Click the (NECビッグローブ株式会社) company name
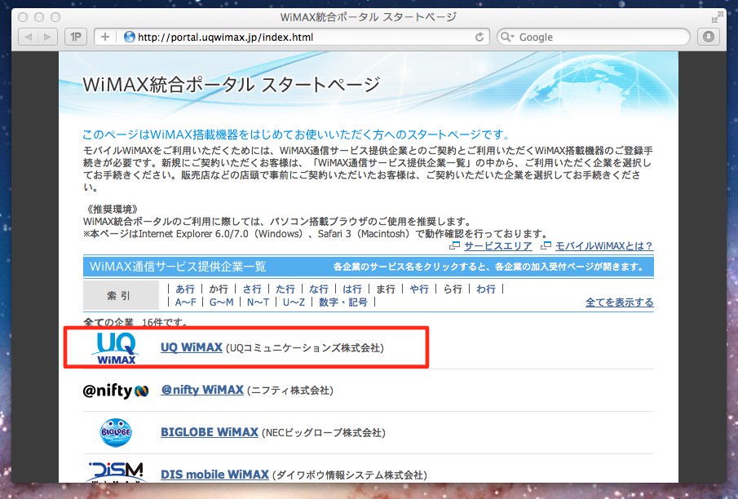The width and height of the screenshot is (738, 499). [x=324, y=433]
